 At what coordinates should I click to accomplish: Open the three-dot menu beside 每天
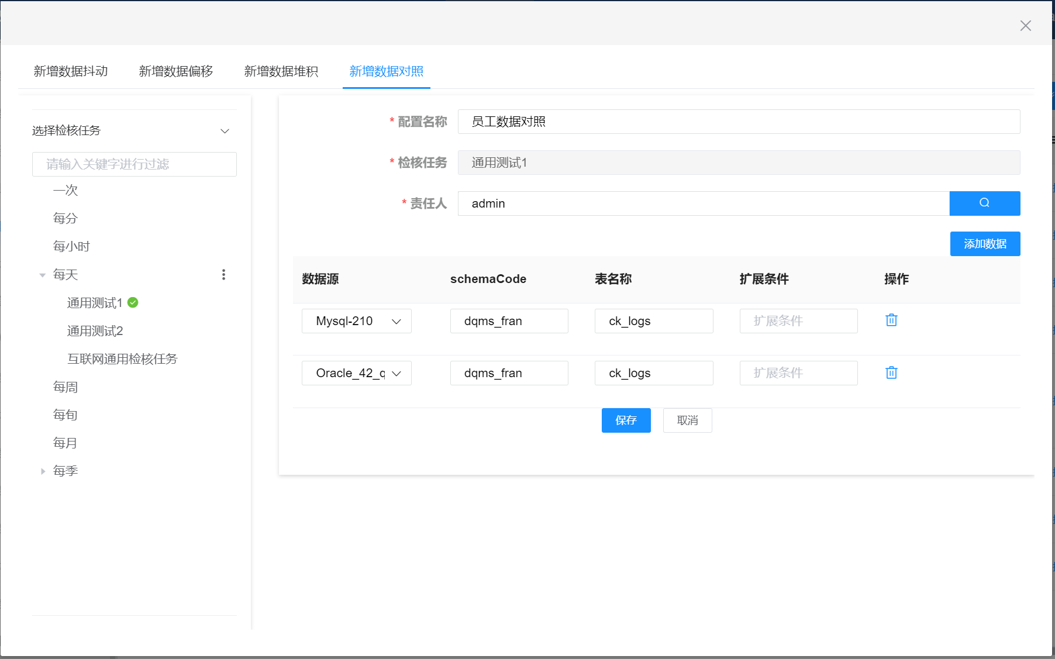[x=223, y=274]
